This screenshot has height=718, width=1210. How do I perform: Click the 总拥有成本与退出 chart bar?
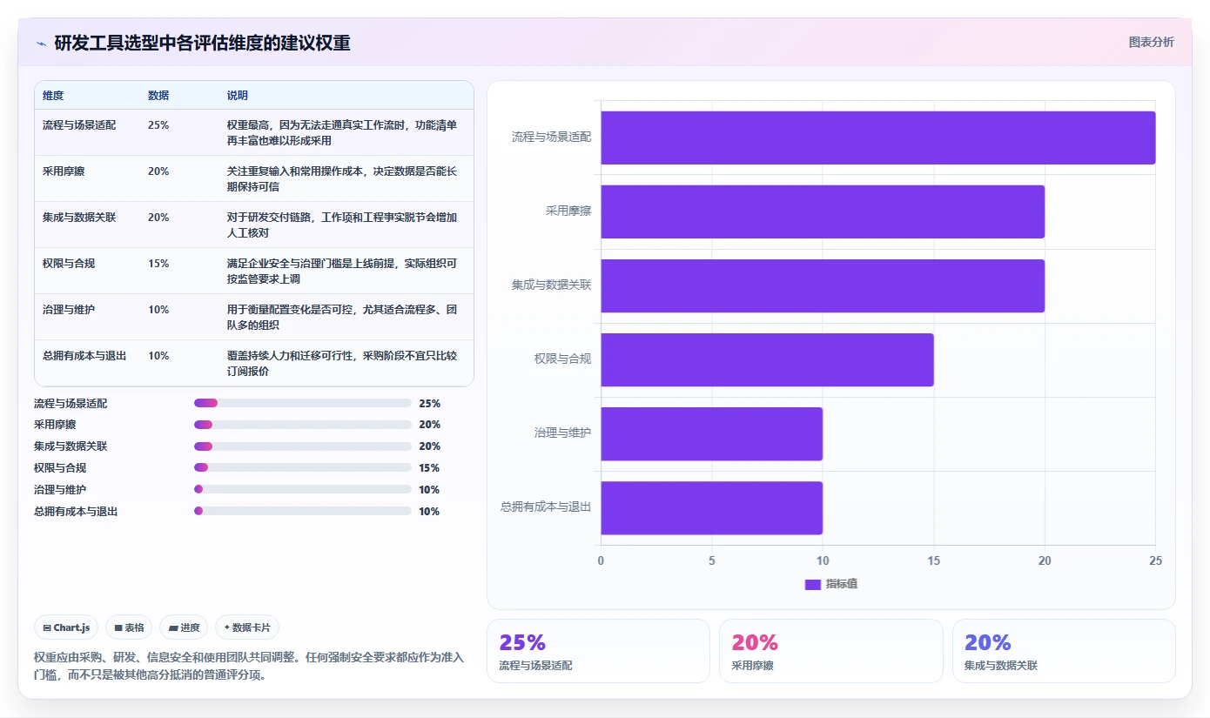coord(711,507)
